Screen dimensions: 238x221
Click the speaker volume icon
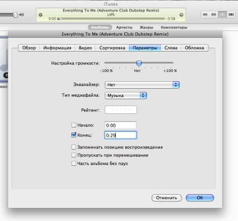coord(22,15)
